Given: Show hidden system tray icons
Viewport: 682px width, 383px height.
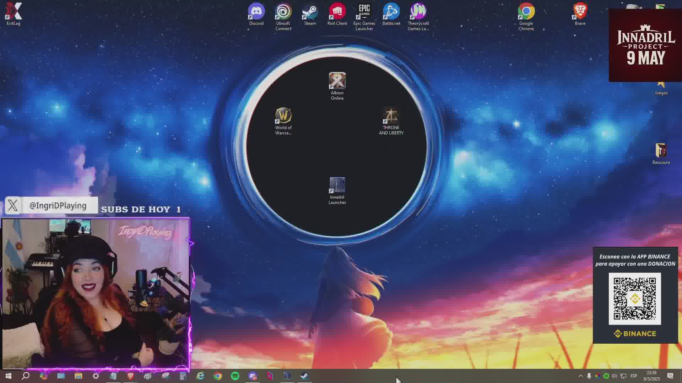Looking at the screenshot, I should [x=580, y=376].
